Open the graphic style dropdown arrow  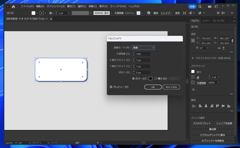142,13
